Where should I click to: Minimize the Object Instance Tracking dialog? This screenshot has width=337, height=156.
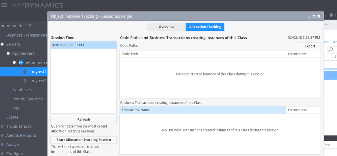[309, 16]
